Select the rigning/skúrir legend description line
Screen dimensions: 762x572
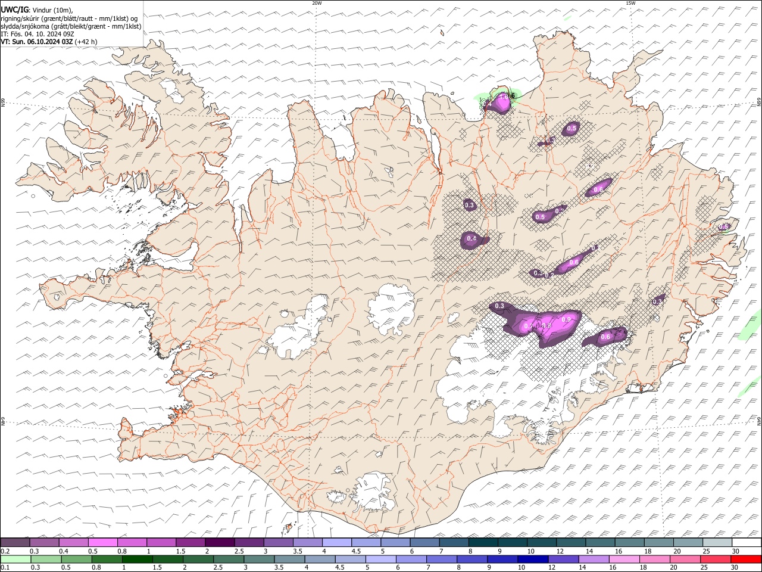(x=69, y=18)
